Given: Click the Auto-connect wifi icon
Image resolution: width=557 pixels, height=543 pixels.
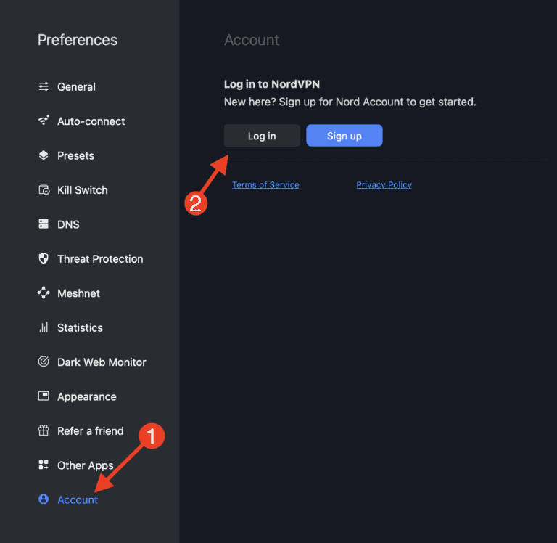Looking at the screenshot, I should click(x=44, y=121).
